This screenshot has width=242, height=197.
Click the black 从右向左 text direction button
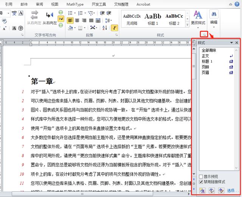pyautogui.click(x=50, y=17)
